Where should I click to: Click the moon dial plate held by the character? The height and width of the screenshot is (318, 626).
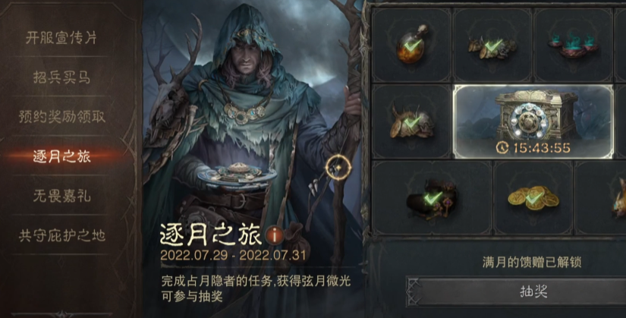[x=238, y=175]
